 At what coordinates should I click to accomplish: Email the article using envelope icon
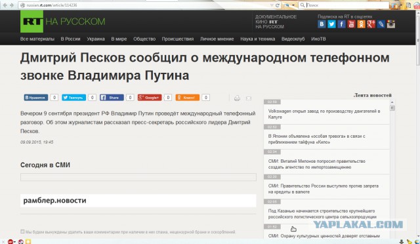pos(249,98)
